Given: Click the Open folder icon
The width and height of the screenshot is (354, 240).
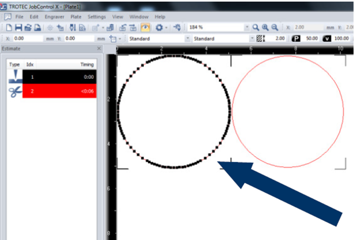Looking at the screenshot, I should [28, 28].
